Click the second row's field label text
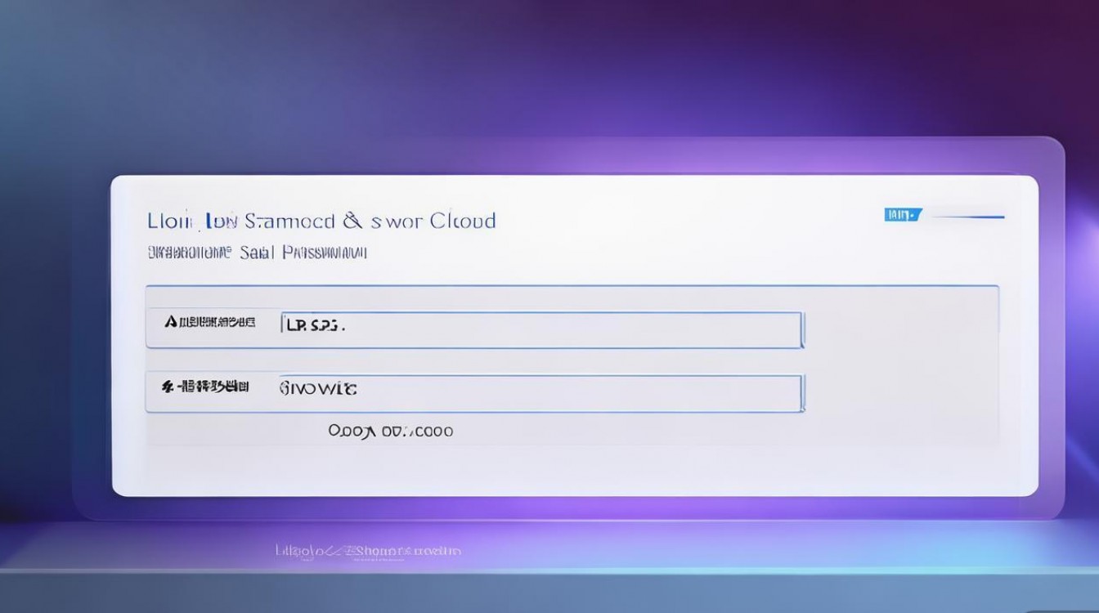Viewport: 1099px width, 613px height. [x=213, y=386]
